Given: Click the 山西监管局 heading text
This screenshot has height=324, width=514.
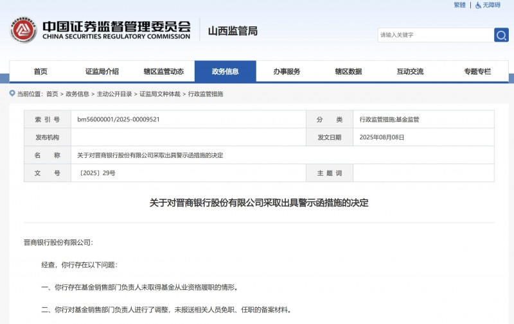Looking at the screenshot, I should click(x=233, y=31).
